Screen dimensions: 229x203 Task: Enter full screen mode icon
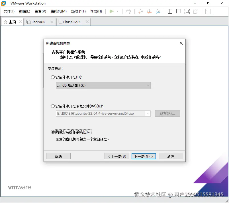coord(187,11)
